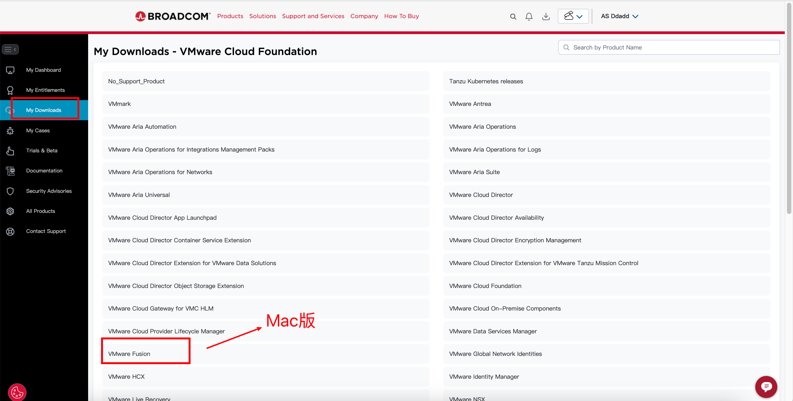Open Aria Operations for Integrations Management Packs
Screen dimensions: 793x401
pyautogui.click(x=265, y=149)
